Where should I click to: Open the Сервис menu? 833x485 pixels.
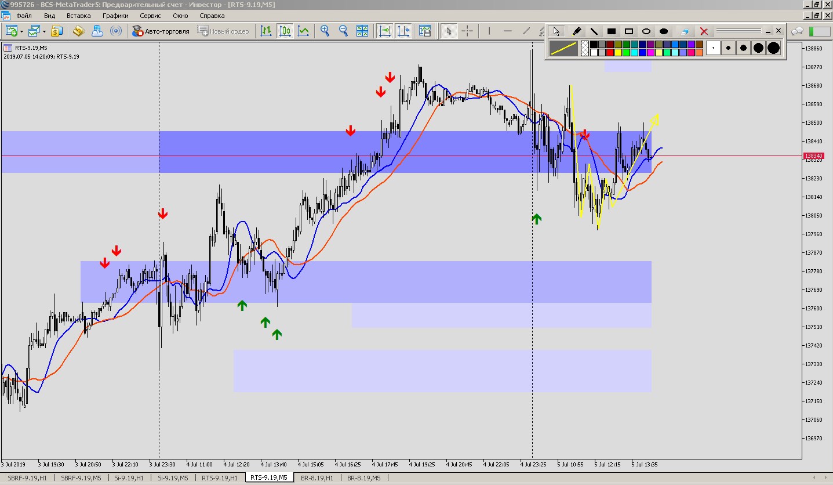pyautogui.click(x=150, y=16)
